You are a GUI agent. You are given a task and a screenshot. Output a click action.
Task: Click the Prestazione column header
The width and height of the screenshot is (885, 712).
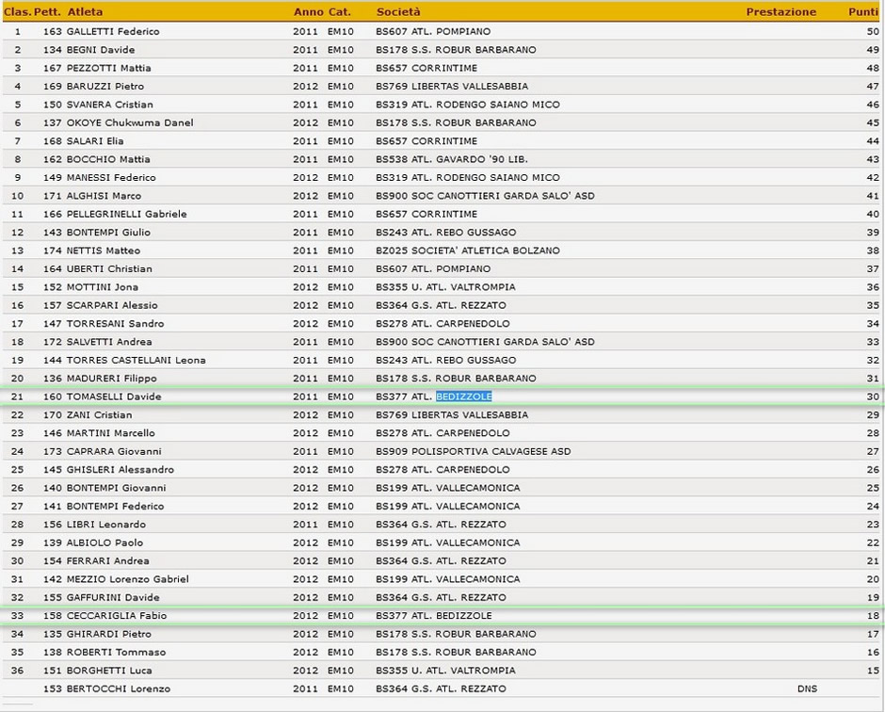pos(781,12)
